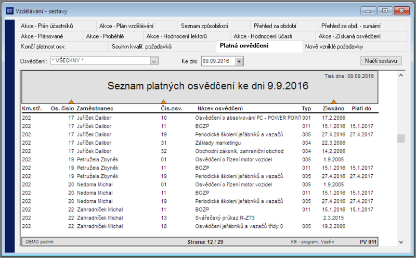Viewport: 416px width, 258px height.
Task: Click the vertical scrollbar thumb
Action: [401, 138]
